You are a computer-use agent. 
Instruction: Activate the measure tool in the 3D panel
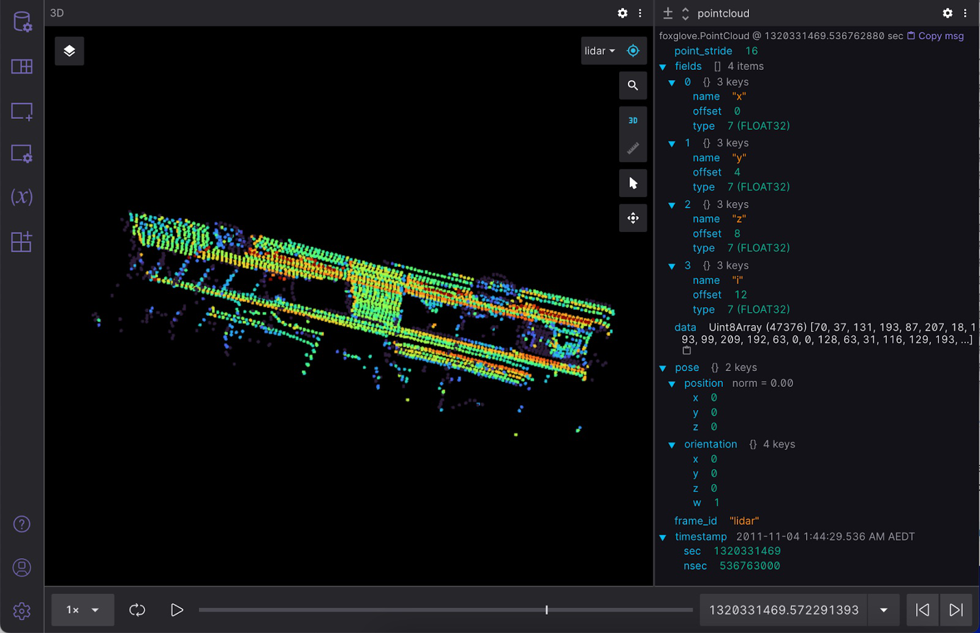[x=633, y=147]
